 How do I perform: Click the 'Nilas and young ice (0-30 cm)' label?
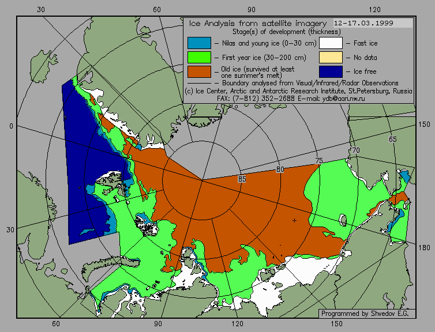(269, 43)
